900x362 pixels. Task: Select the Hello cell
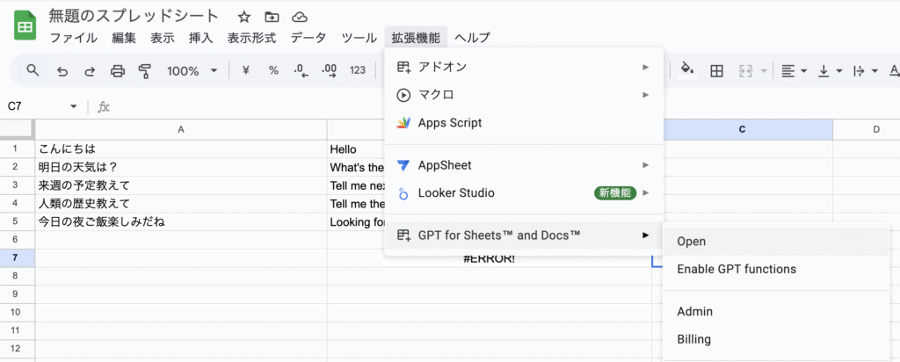pos(356,149)
